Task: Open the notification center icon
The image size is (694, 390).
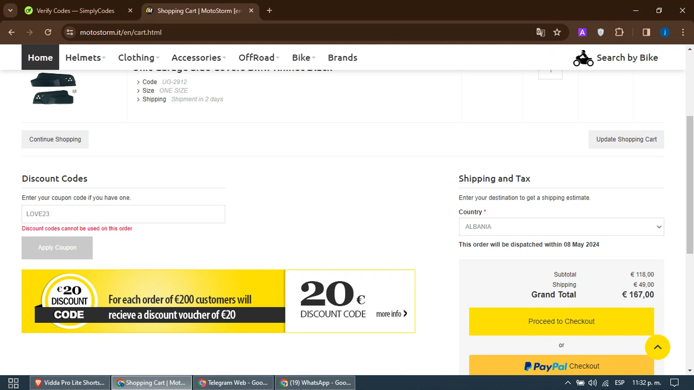Action: [675, 383]
